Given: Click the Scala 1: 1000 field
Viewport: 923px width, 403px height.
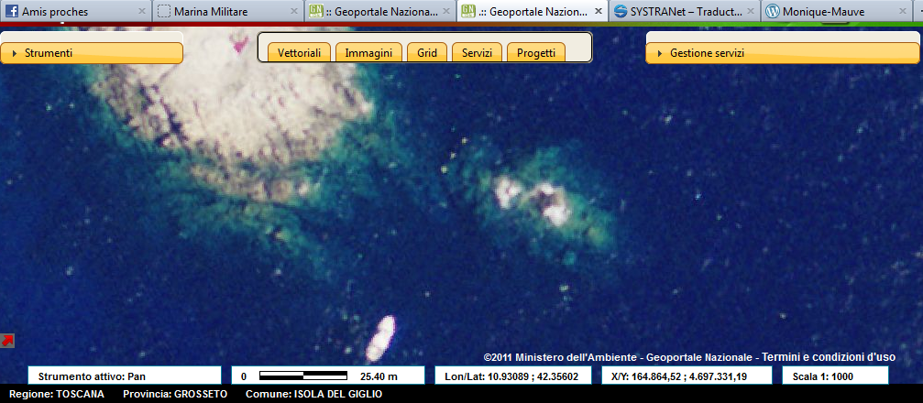Looking at the screenshot, I should (x=833, y=376).
